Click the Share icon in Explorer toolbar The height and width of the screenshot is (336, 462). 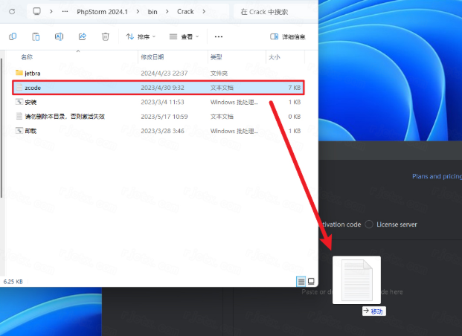point(82,36)
